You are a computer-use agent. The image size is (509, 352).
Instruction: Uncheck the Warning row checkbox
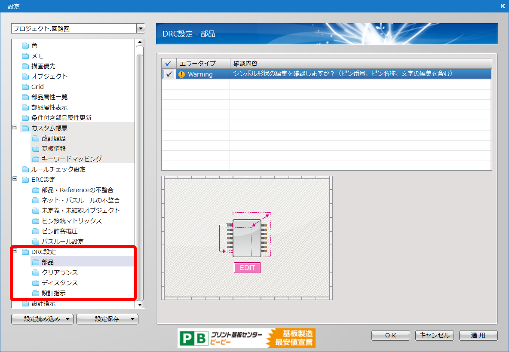point(169,74)
